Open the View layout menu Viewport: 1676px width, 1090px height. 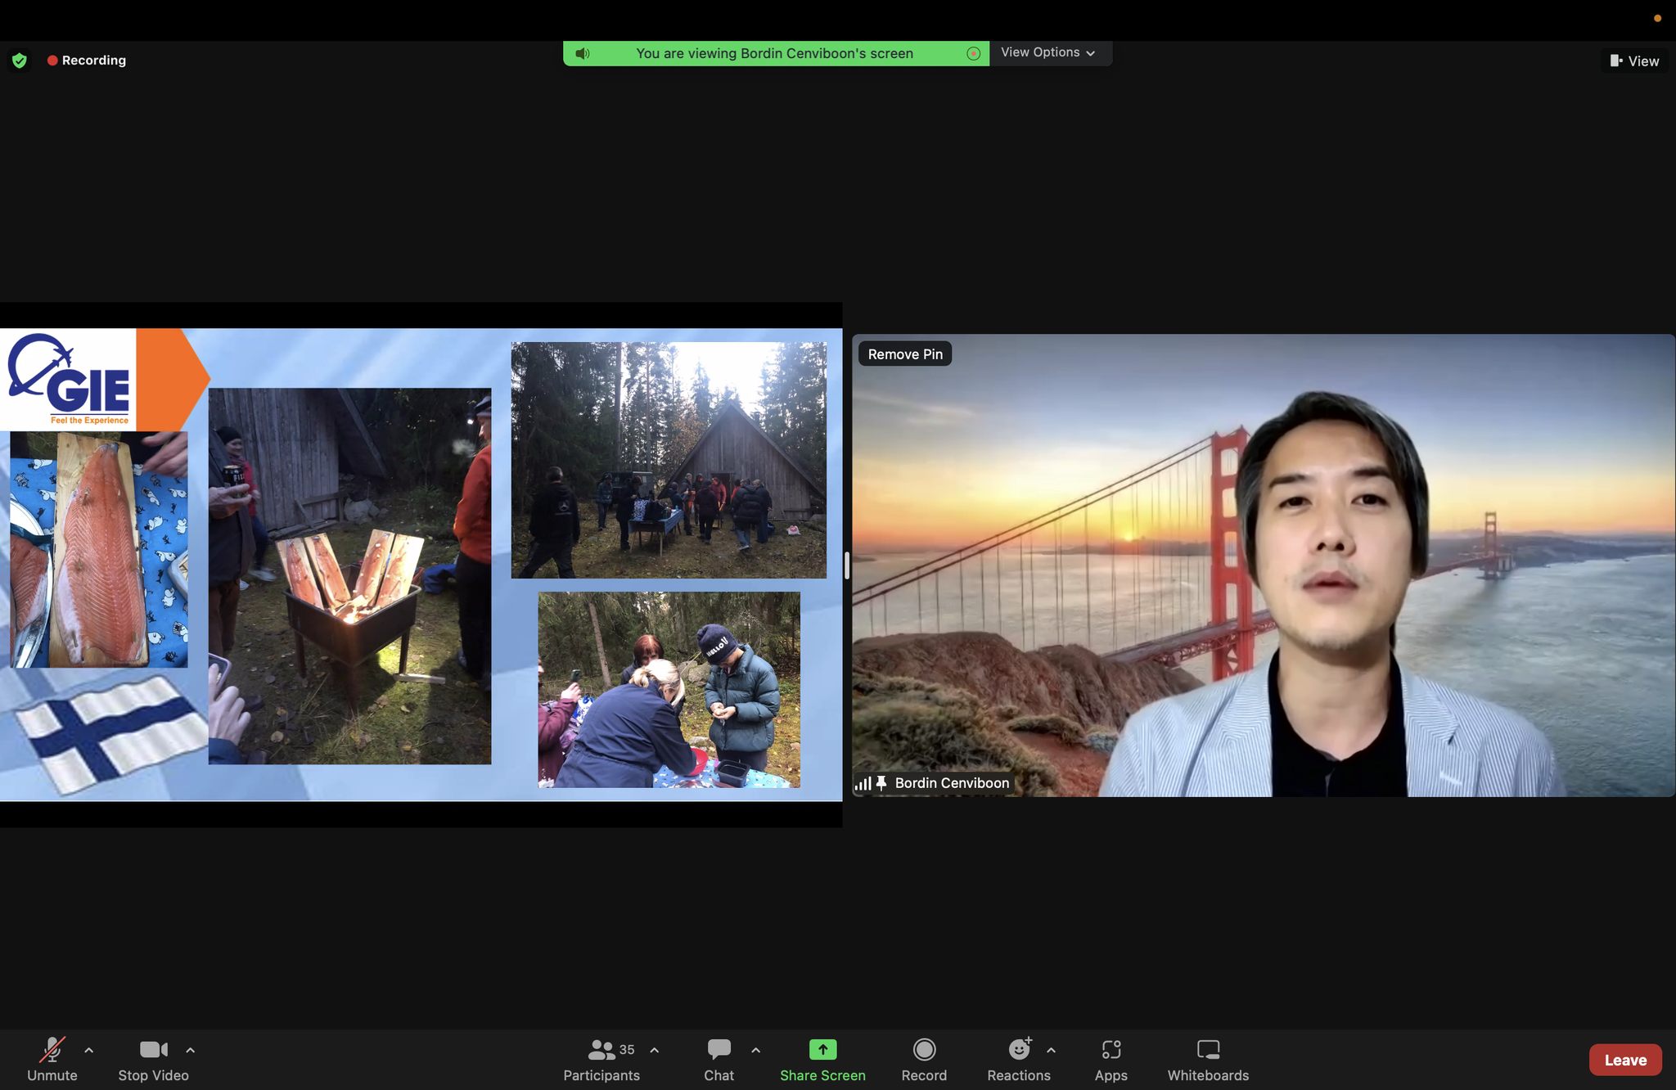point(1634,61)
